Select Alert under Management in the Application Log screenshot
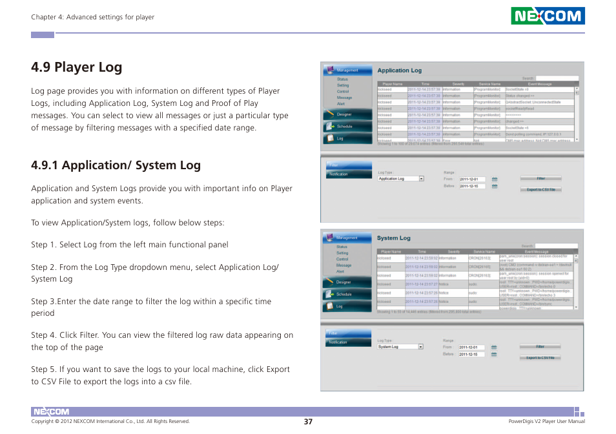 point(340,104)
